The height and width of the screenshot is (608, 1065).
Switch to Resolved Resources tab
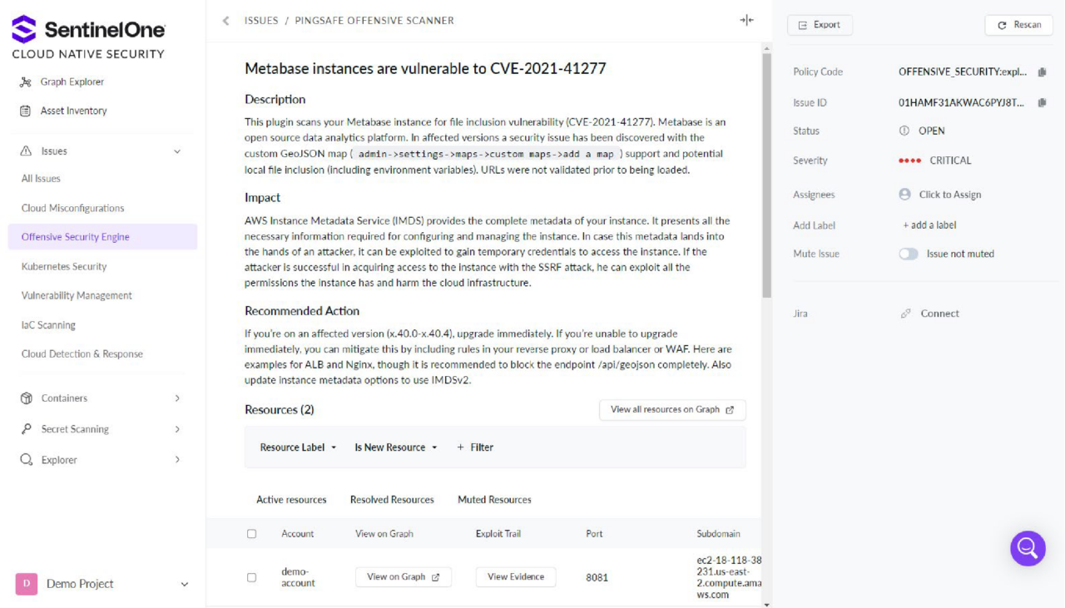point(392,500)
